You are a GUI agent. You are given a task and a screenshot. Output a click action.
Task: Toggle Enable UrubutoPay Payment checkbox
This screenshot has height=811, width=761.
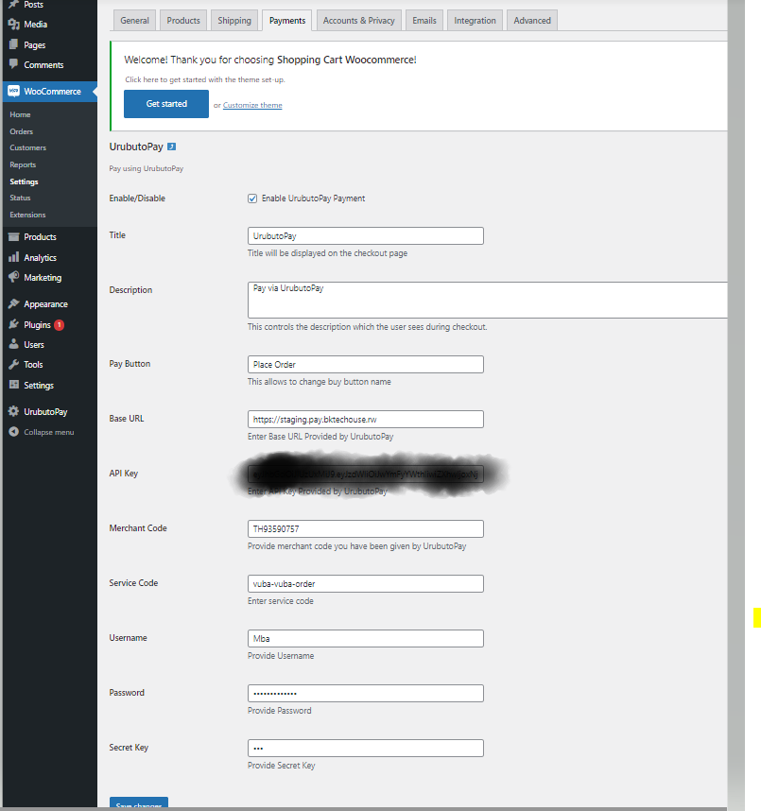pyautogui.click(x=252, y=198)
